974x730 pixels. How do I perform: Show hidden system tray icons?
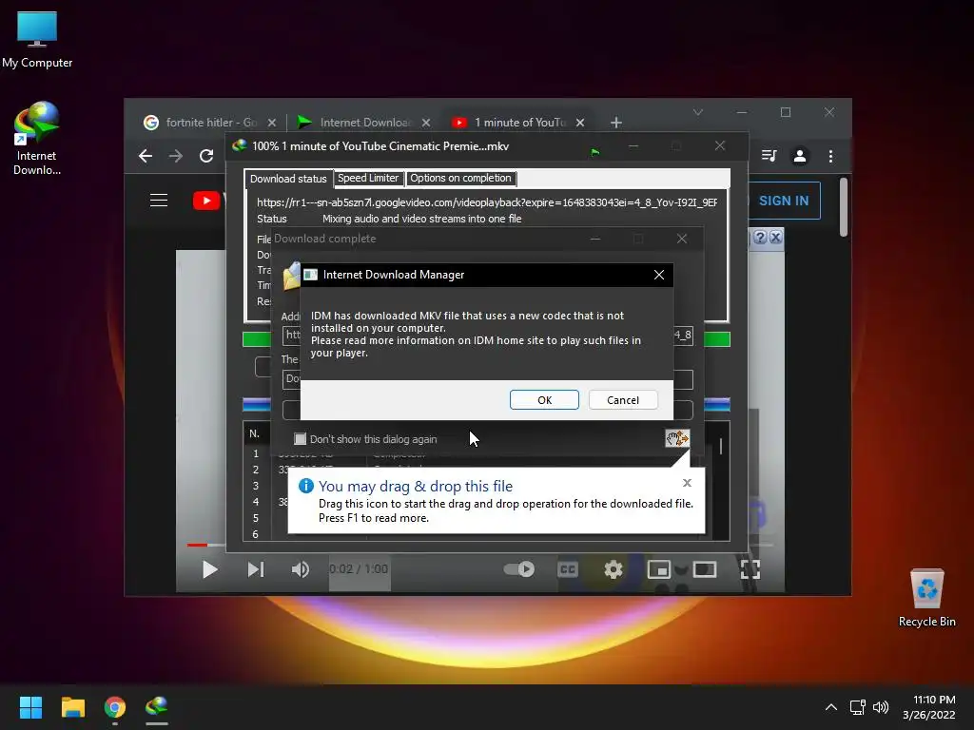tap(831, 707)
